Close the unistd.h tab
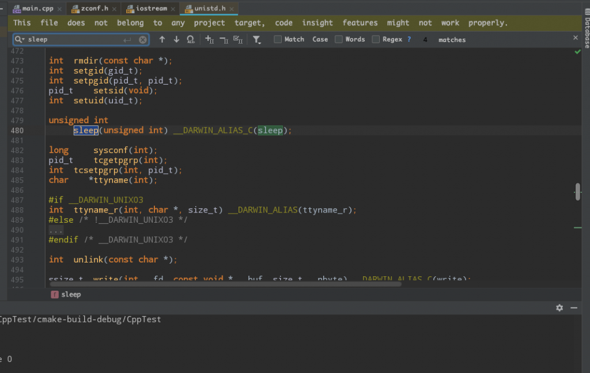The image size is (590, 373). (x=232, y=9)
